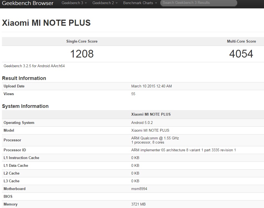This screenshot has height=208, width=264.
Task: Select the 1 processor, 8 cores text
Action: (x=148, y=142)
